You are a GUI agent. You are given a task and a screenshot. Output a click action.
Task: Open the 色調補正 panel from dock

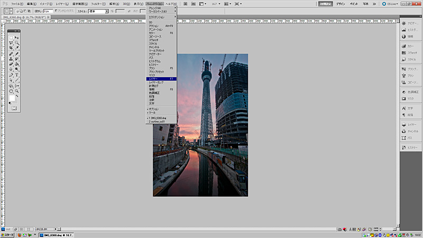[x=410, y=92]
